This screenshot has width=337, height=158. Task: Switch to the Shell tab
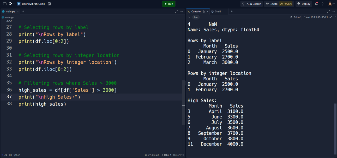[x=216, y=11]
